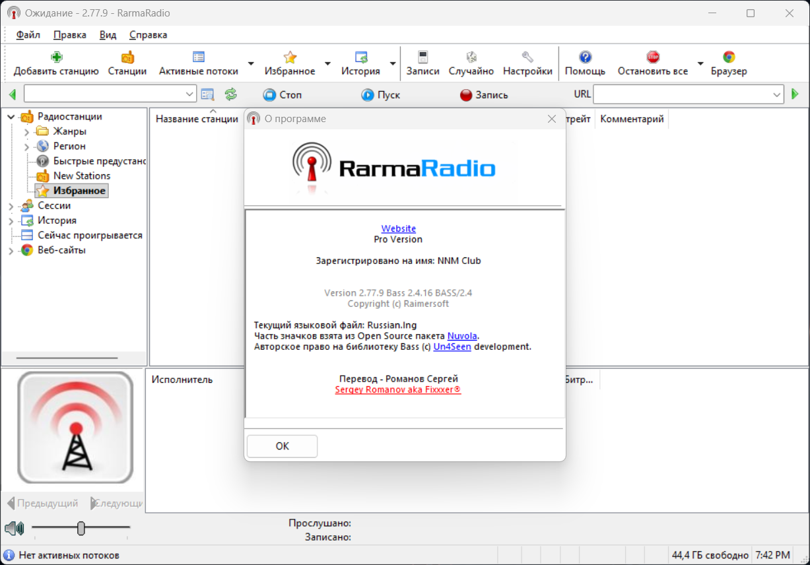The width and height of the screenshot is (810, 565).
Task: Click the Исполнитель column header
Action: coord(182,380)
